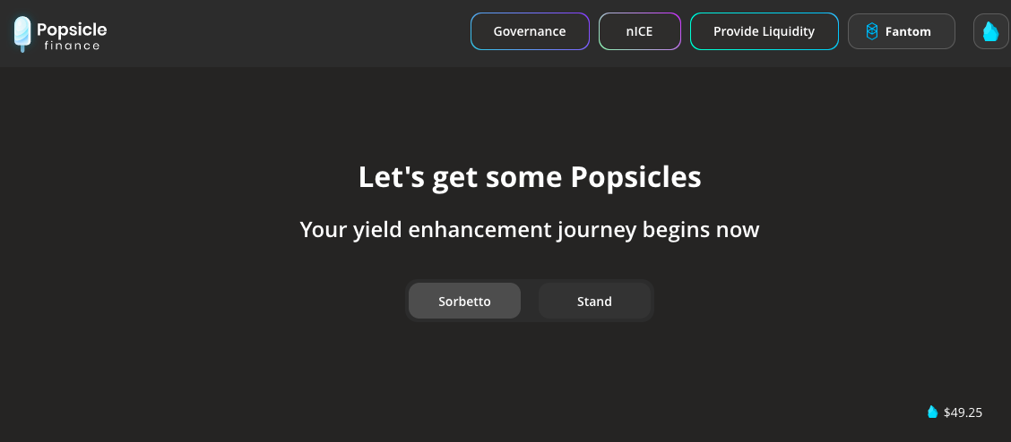Image resolution: width=1011 pixels, height=442 pixels.
Task: Click the Fantom network logo icon
Action: click(872, 31)
